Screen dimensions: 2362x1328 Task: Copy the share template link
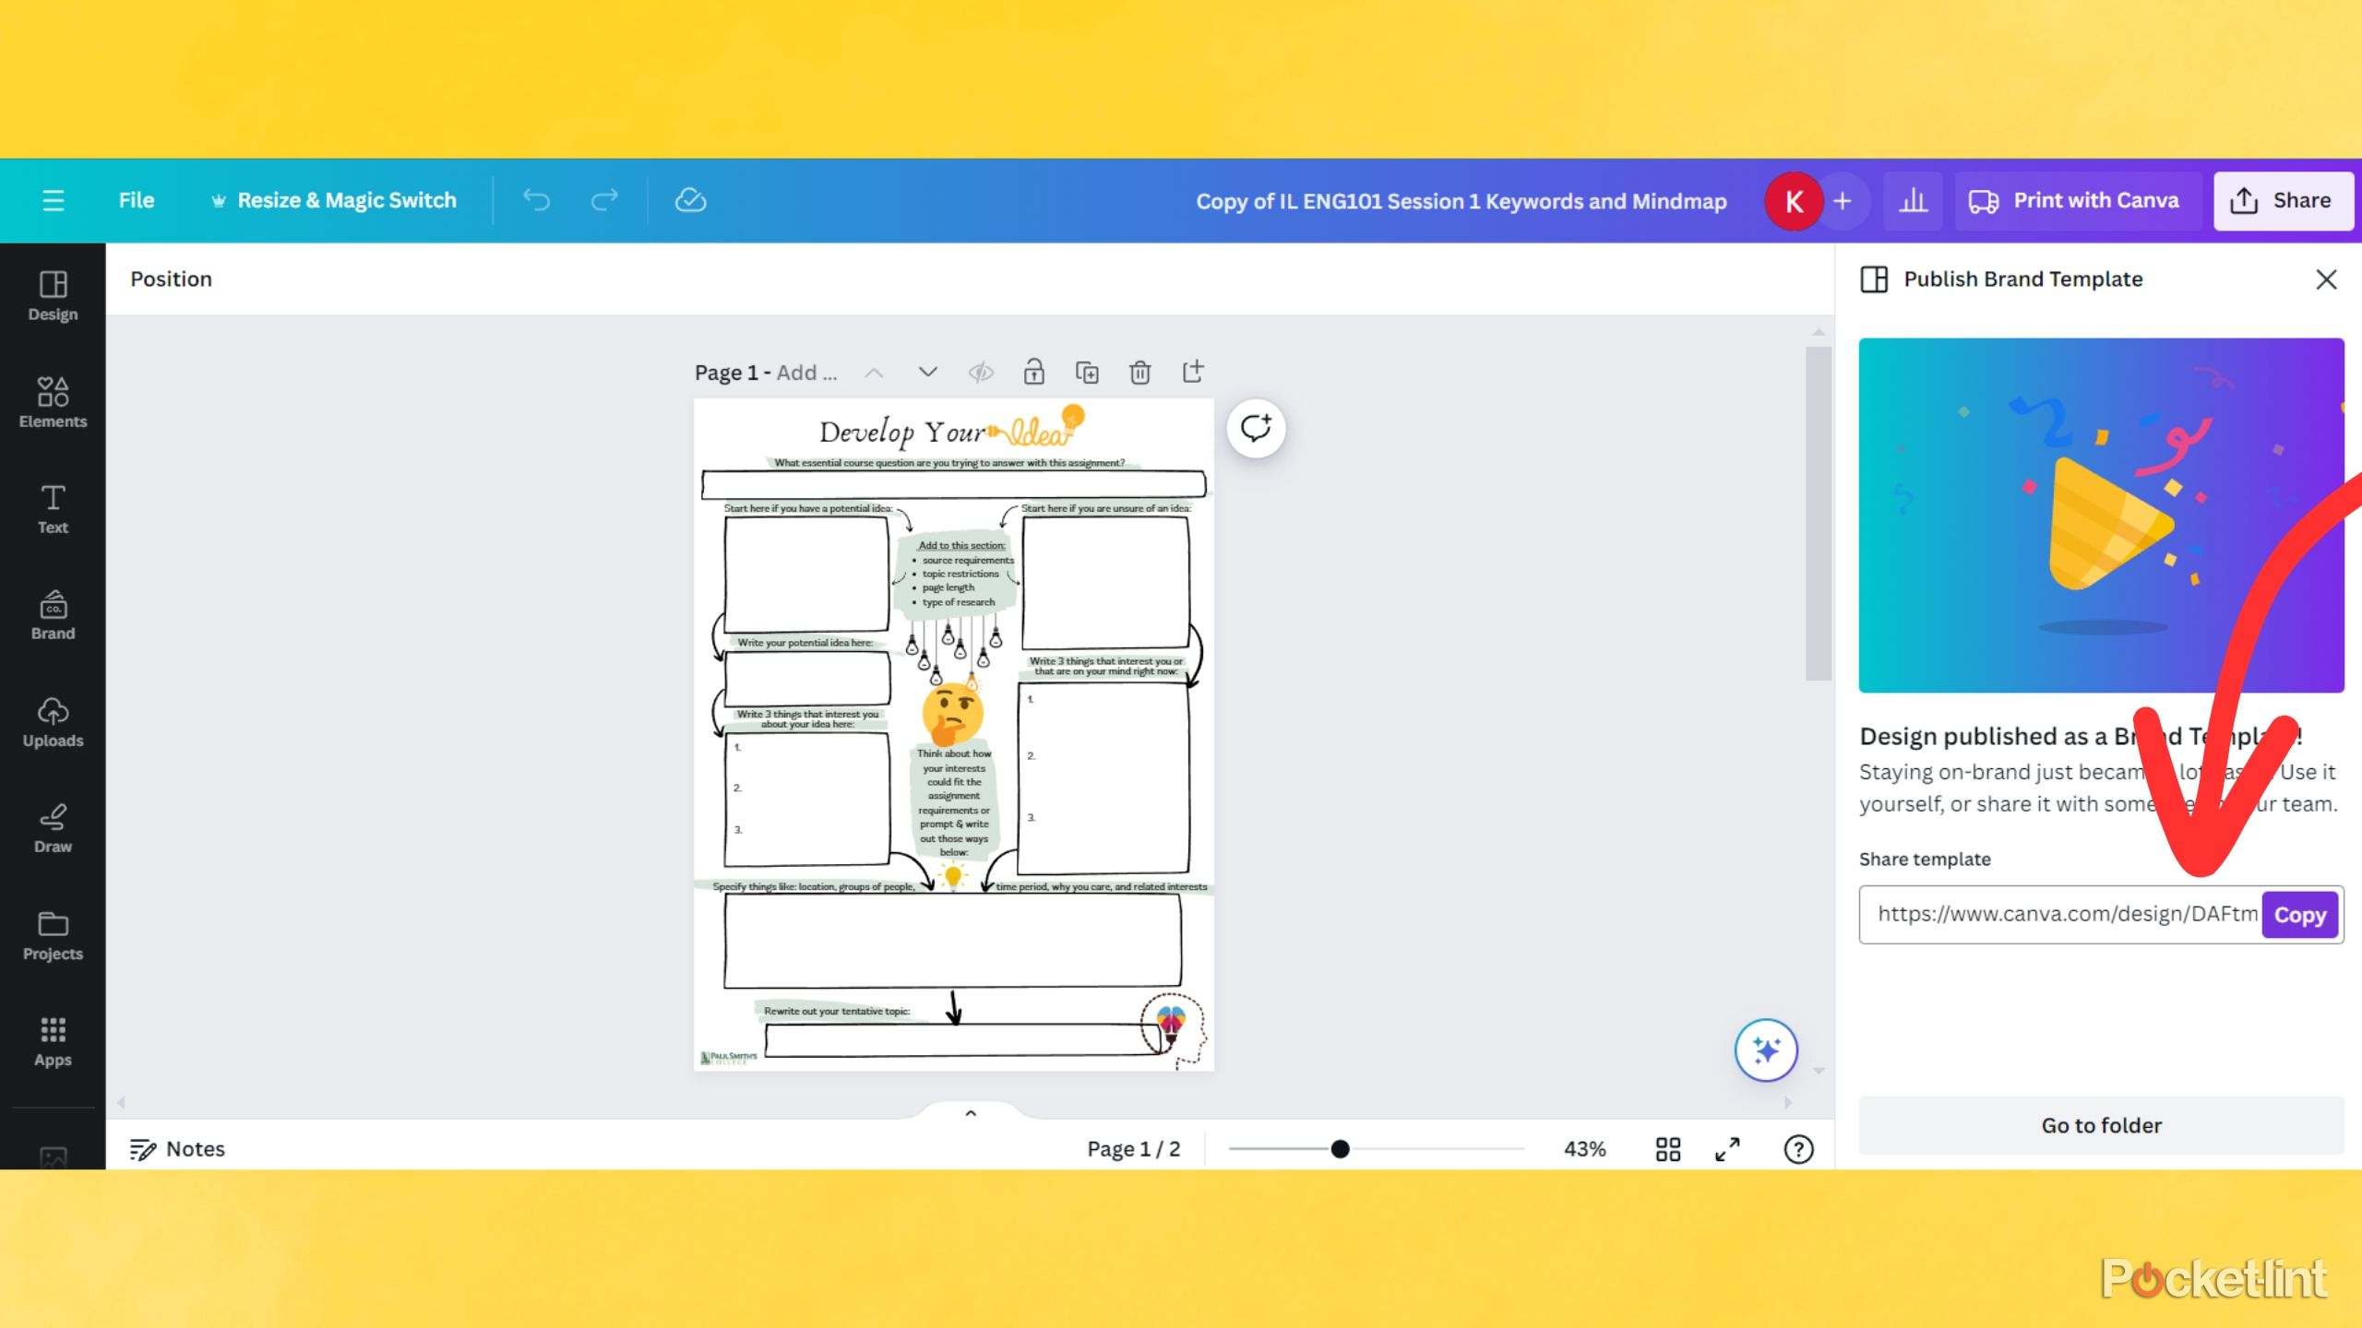click(2299, 915)
